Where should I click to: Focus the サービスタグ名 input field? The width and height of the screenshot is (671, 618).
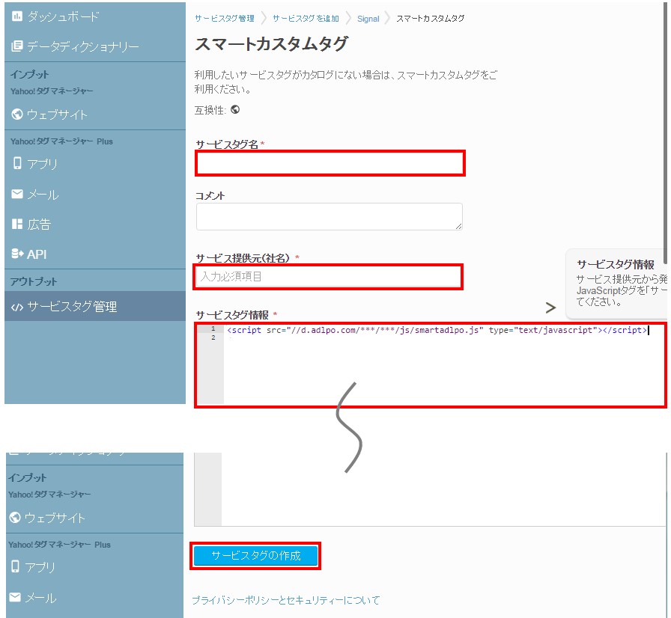(x=330, y=163)
